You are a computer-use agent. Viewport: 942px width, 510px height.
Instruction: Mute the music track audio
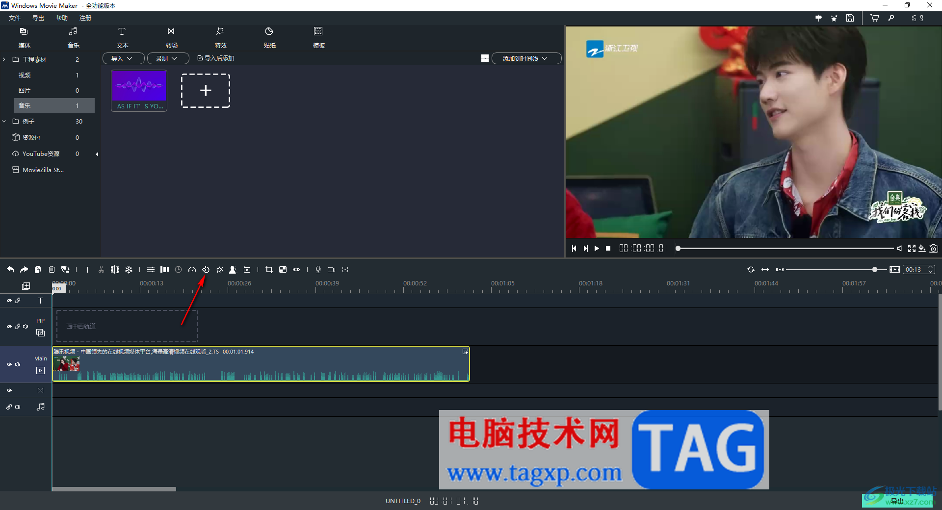tap(18, 407)
